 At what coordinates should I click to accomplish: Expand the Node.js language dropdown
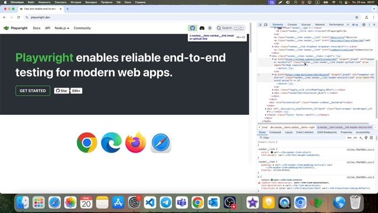[61, 28]
